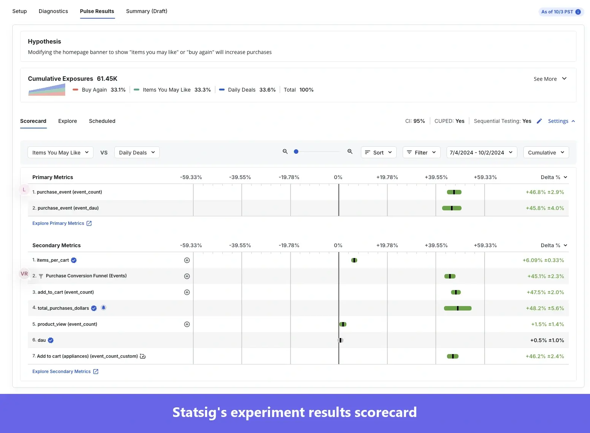
Task: Click the zoom slider handle
Action: [296, 152]
